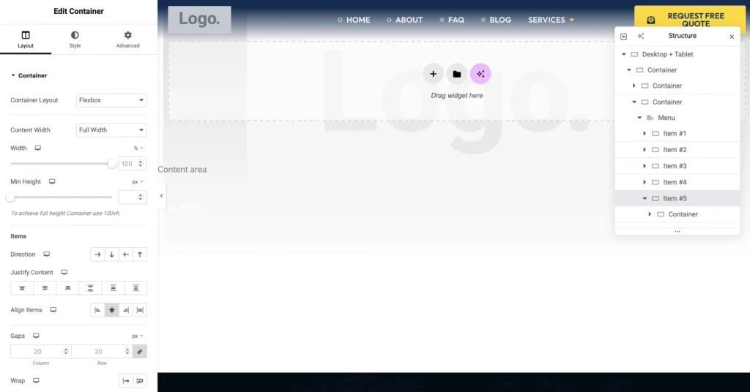
Task: Click the AI sparkle icon in Structure panel
Action: (641, 36)
